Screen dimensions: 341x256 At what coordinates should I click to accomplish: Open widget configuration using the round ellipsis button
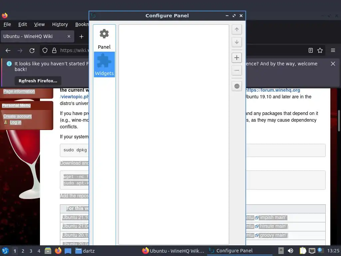pyautogui.click(x=237, y=86)
